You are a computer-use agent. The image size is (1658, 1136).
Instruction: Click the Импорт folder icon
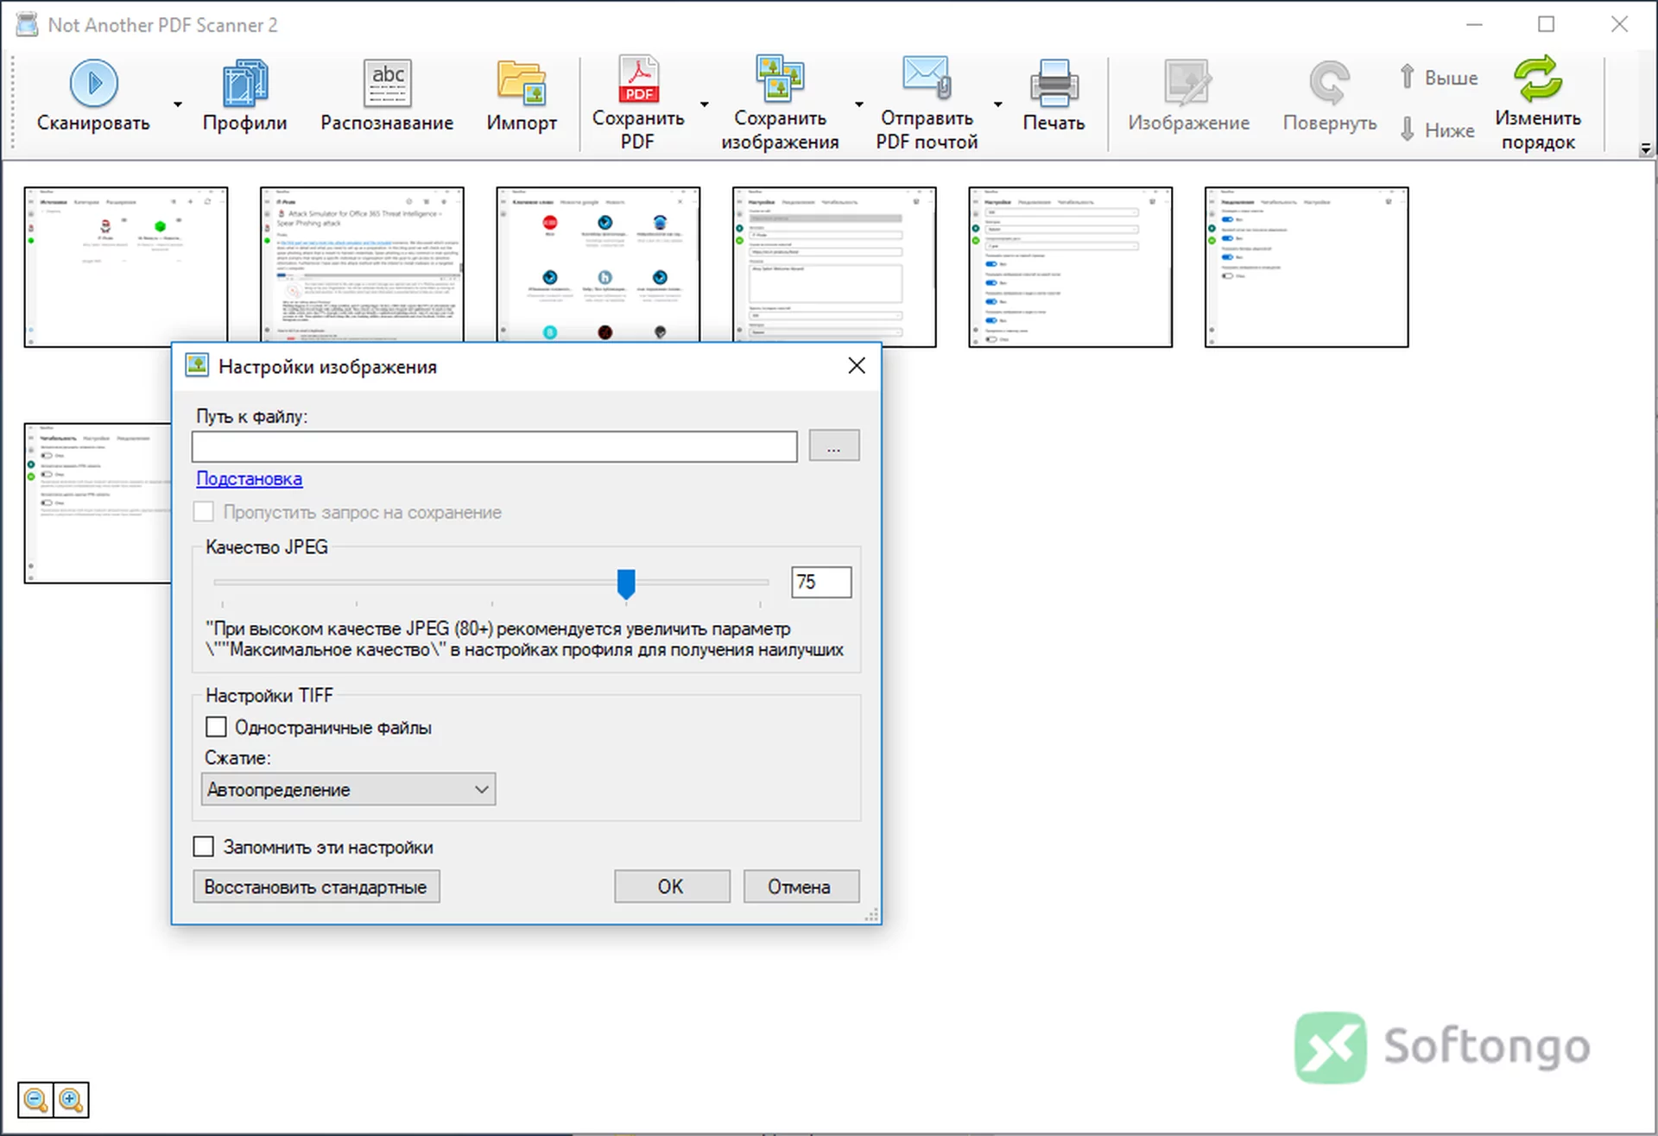(521, 83)
